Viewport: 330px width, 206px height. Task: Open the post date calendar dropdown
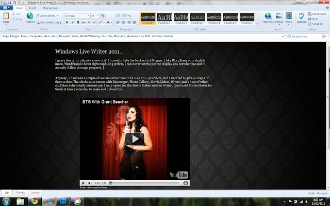324,37
